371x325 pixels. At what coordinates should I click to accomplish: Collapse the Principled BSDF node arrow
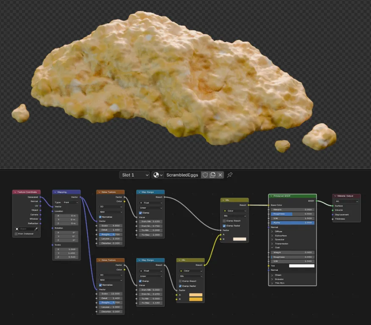[271, 196]
